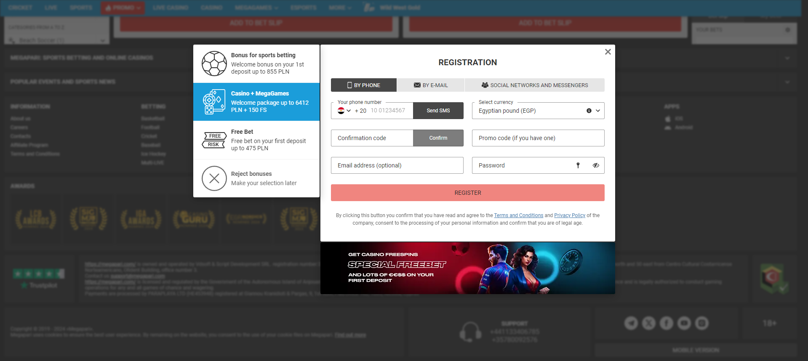
Task: Select Casino + MegaGames welcome package
Action: point(256,102)
